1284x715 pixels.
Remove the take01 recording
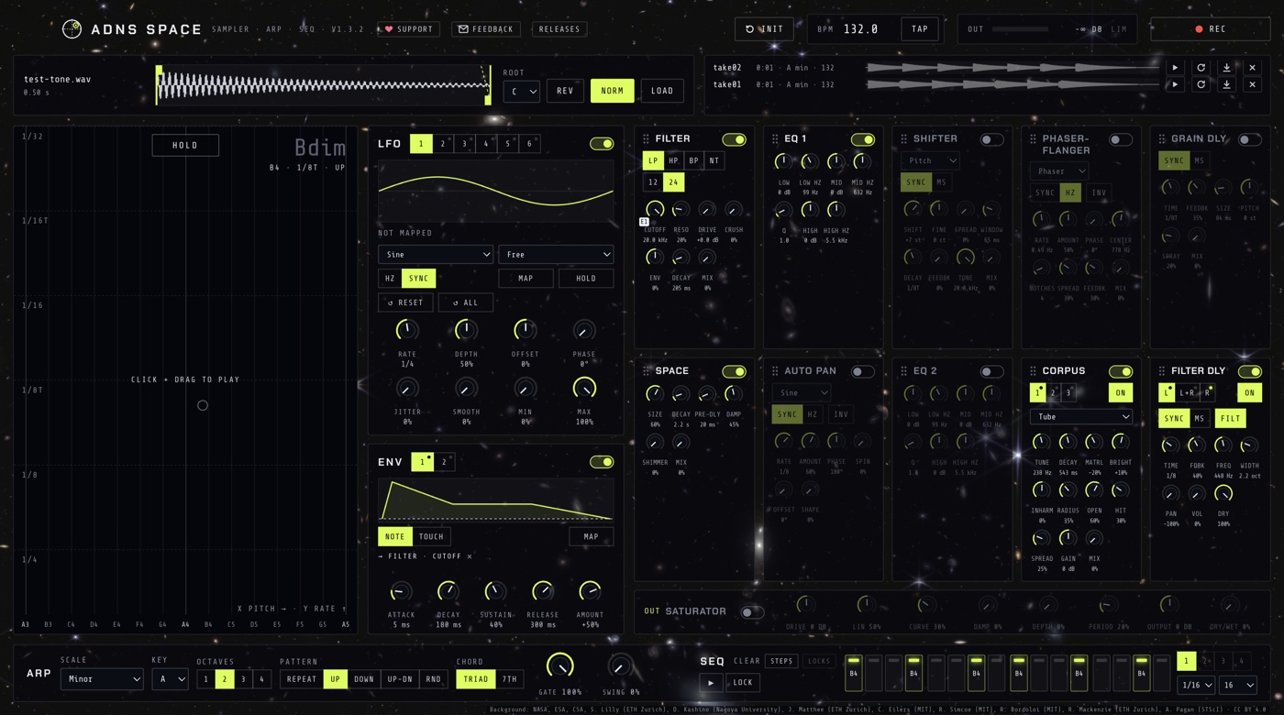pyautogui.click(x=1252, y=84)
